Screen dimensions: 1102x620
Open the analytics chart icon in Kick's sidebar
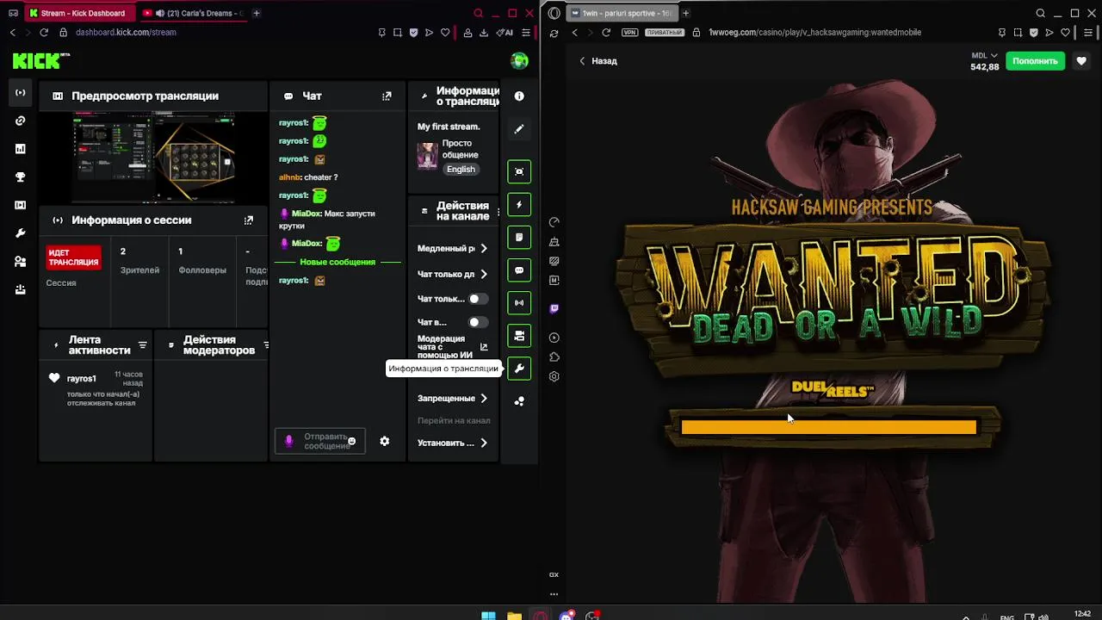[21, 149]
